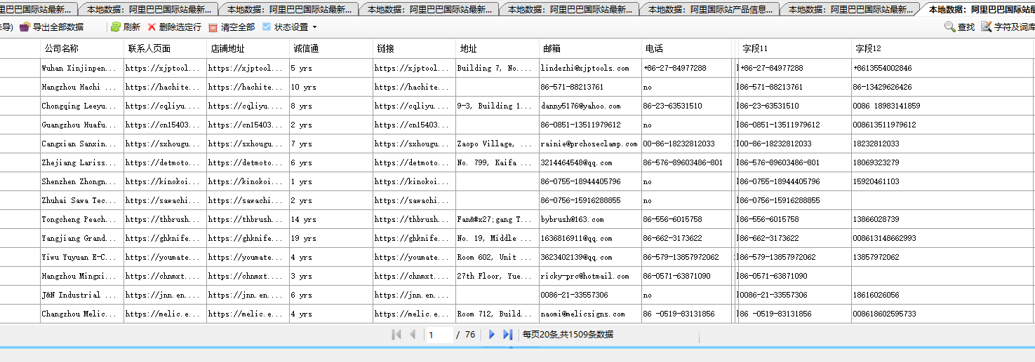Click the 14 yrs 诚信通 cell
This screenshot has height=362, width=1035.
point(331,220)
